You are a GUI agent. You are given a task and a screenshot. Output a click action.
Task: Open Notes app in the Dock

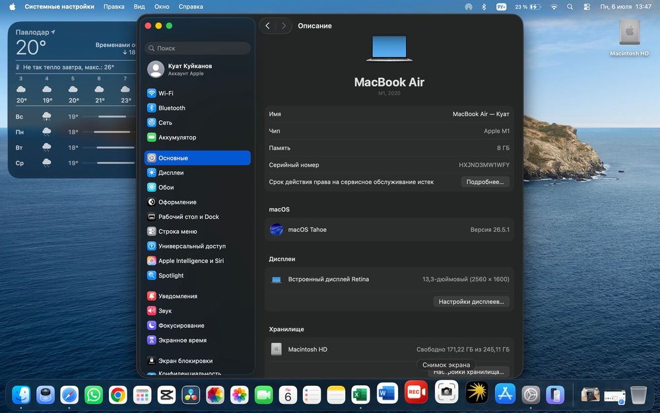click(x=337, y=395)
